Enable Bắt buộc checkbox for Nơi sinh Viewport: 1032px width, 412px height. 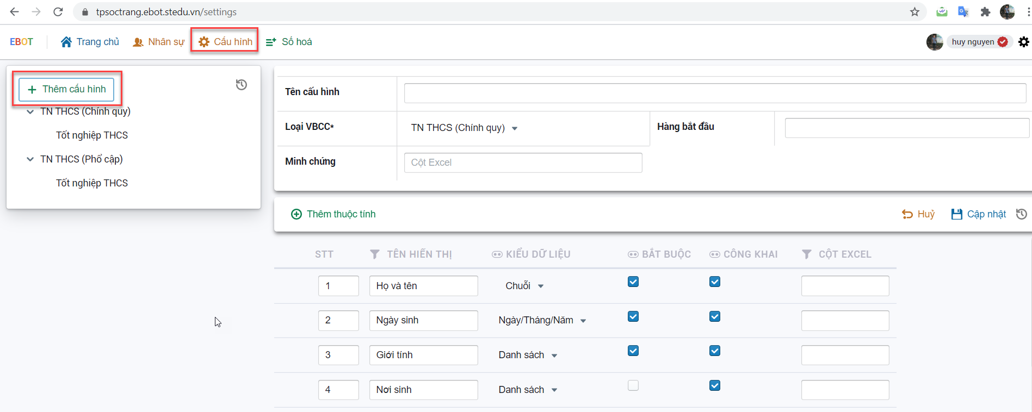tap(633, 385)
